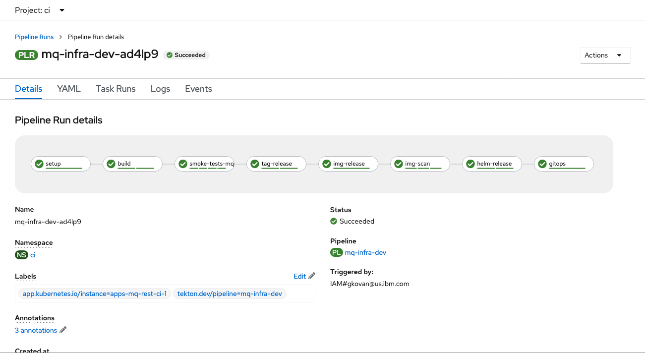Open the Events tab
The image size is (645, 353).
pyautogui.click(x=198, y=89)
